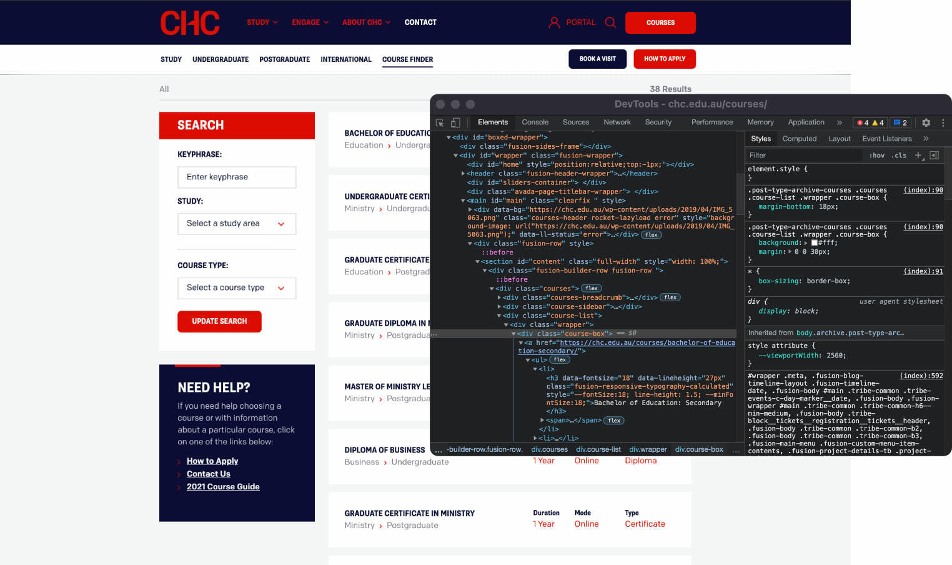The height and width of the screenshot is (565, 952).
Task: Toggle the computed styles sidebar icon
Action: click(x=934, y=155)
